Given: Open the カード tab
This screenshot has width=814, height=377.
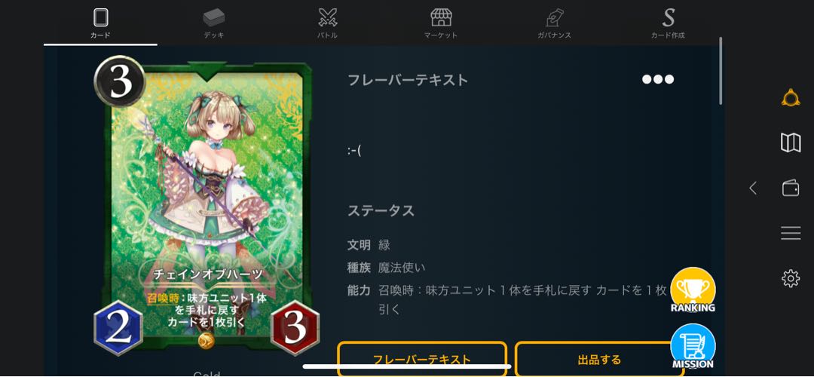Looking at the screenshot, I should [x=101, y=23].
